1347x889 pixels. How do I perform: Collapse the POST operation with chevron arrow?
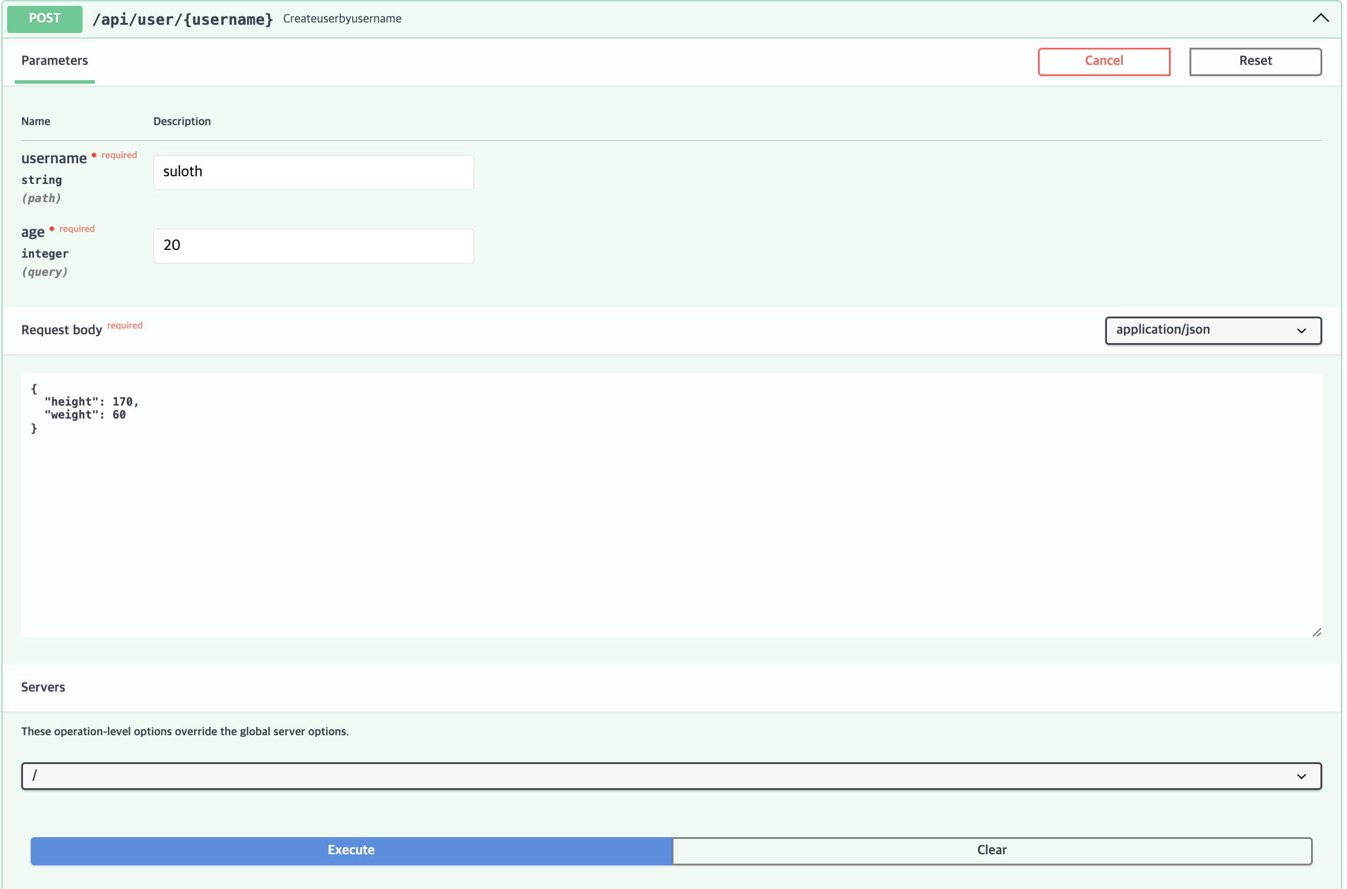point(1320,18)
